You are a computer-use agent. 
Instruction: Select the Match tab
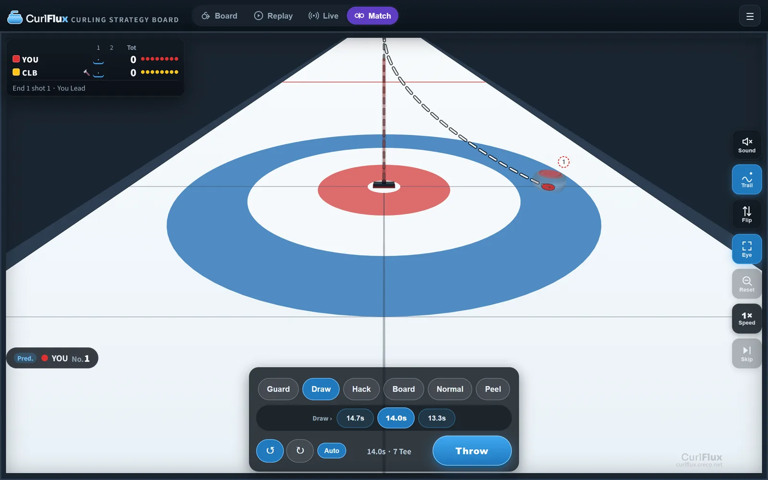pyautogui.click(x=372, y=16)
